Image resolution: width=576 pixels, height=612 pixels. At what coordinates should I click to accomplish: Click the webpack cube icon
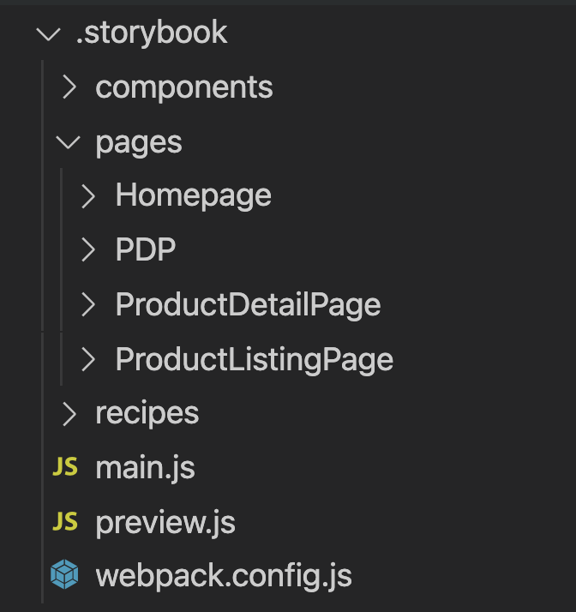click(64, 574)
